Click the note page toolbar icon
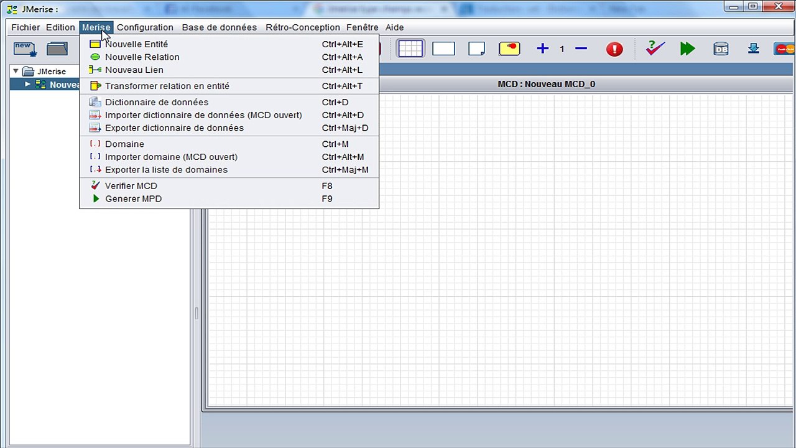796x448 pixels. click(x=476, y=49)
